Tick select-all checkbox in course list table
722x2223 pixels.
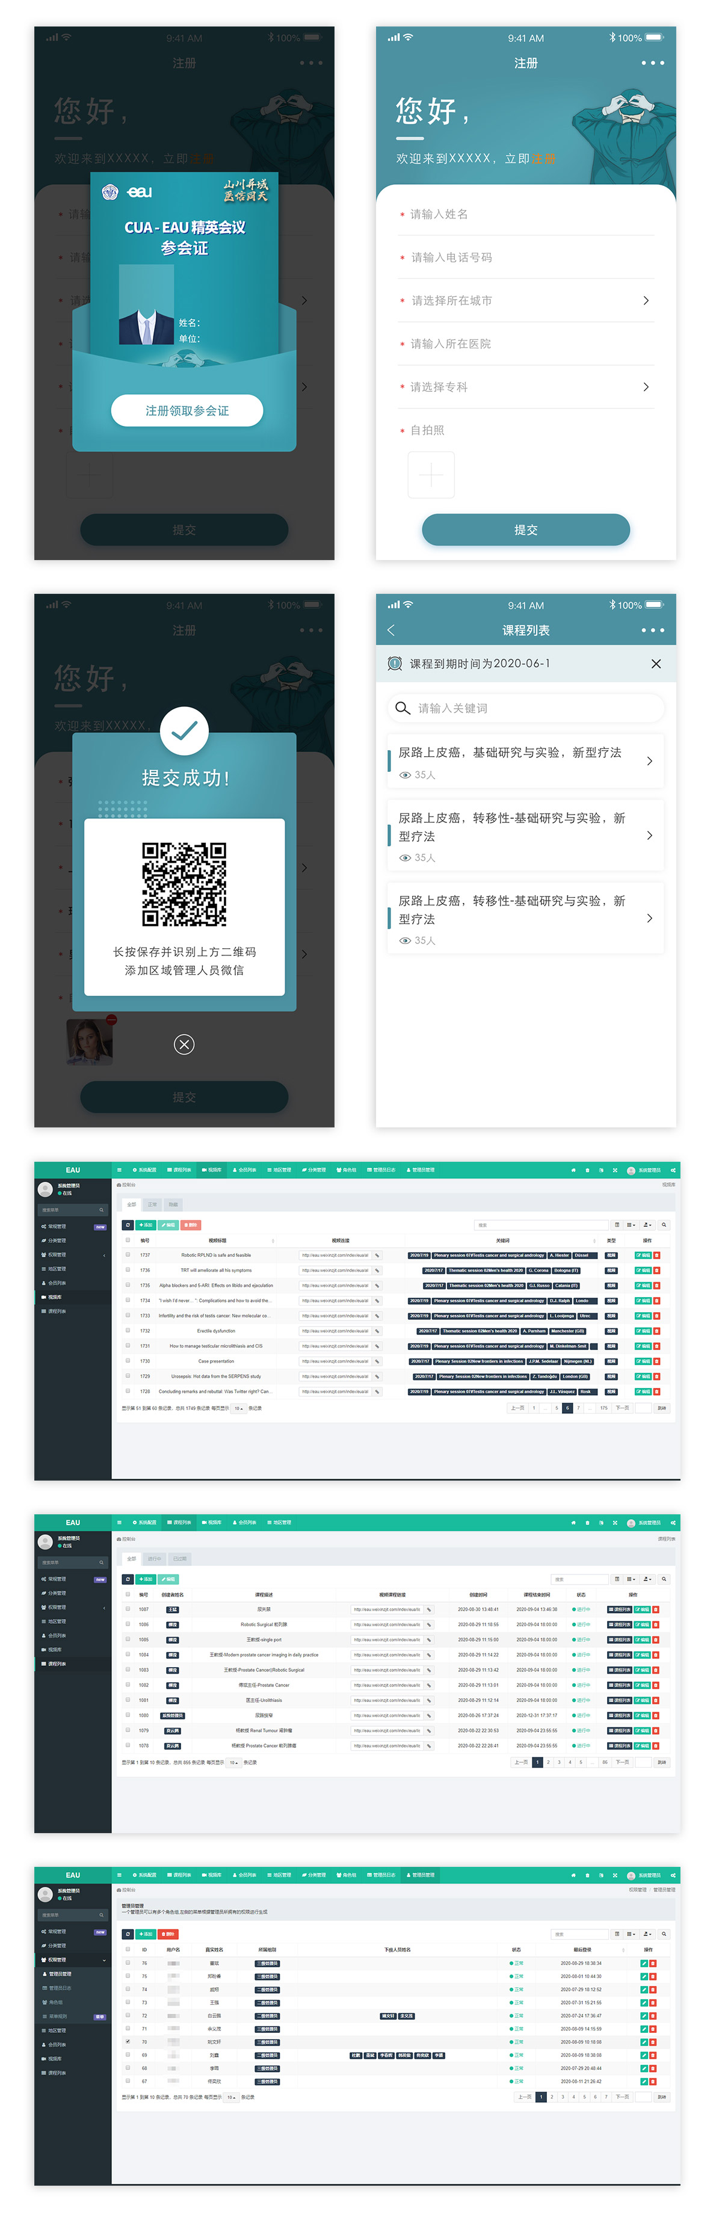pos(128,1594)
